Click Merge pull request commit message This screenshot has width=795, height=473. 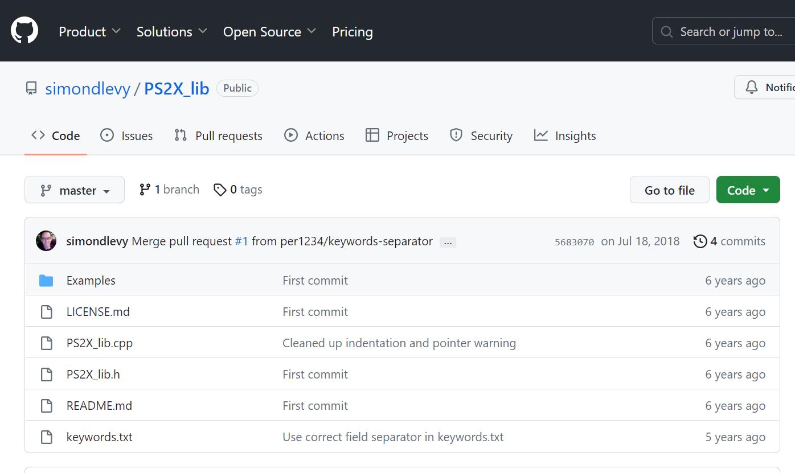[x=282, y=241]
